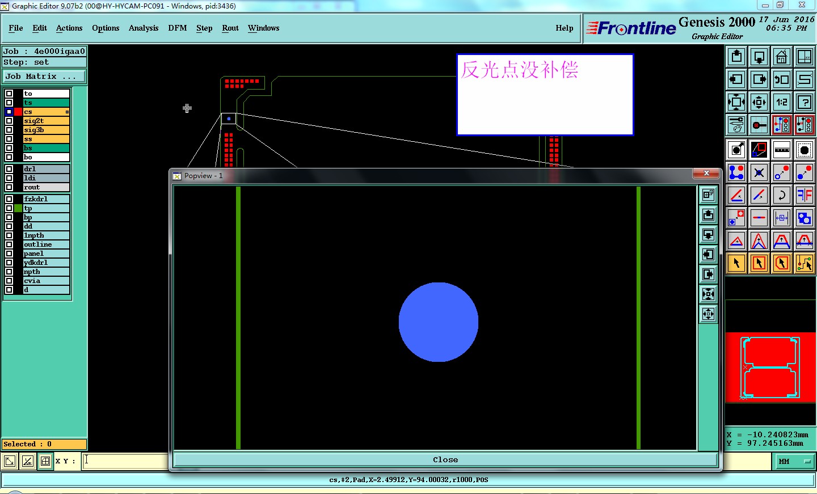Open the Actions menu
Viewport: 817px width, 494px height.
point(69,28)
